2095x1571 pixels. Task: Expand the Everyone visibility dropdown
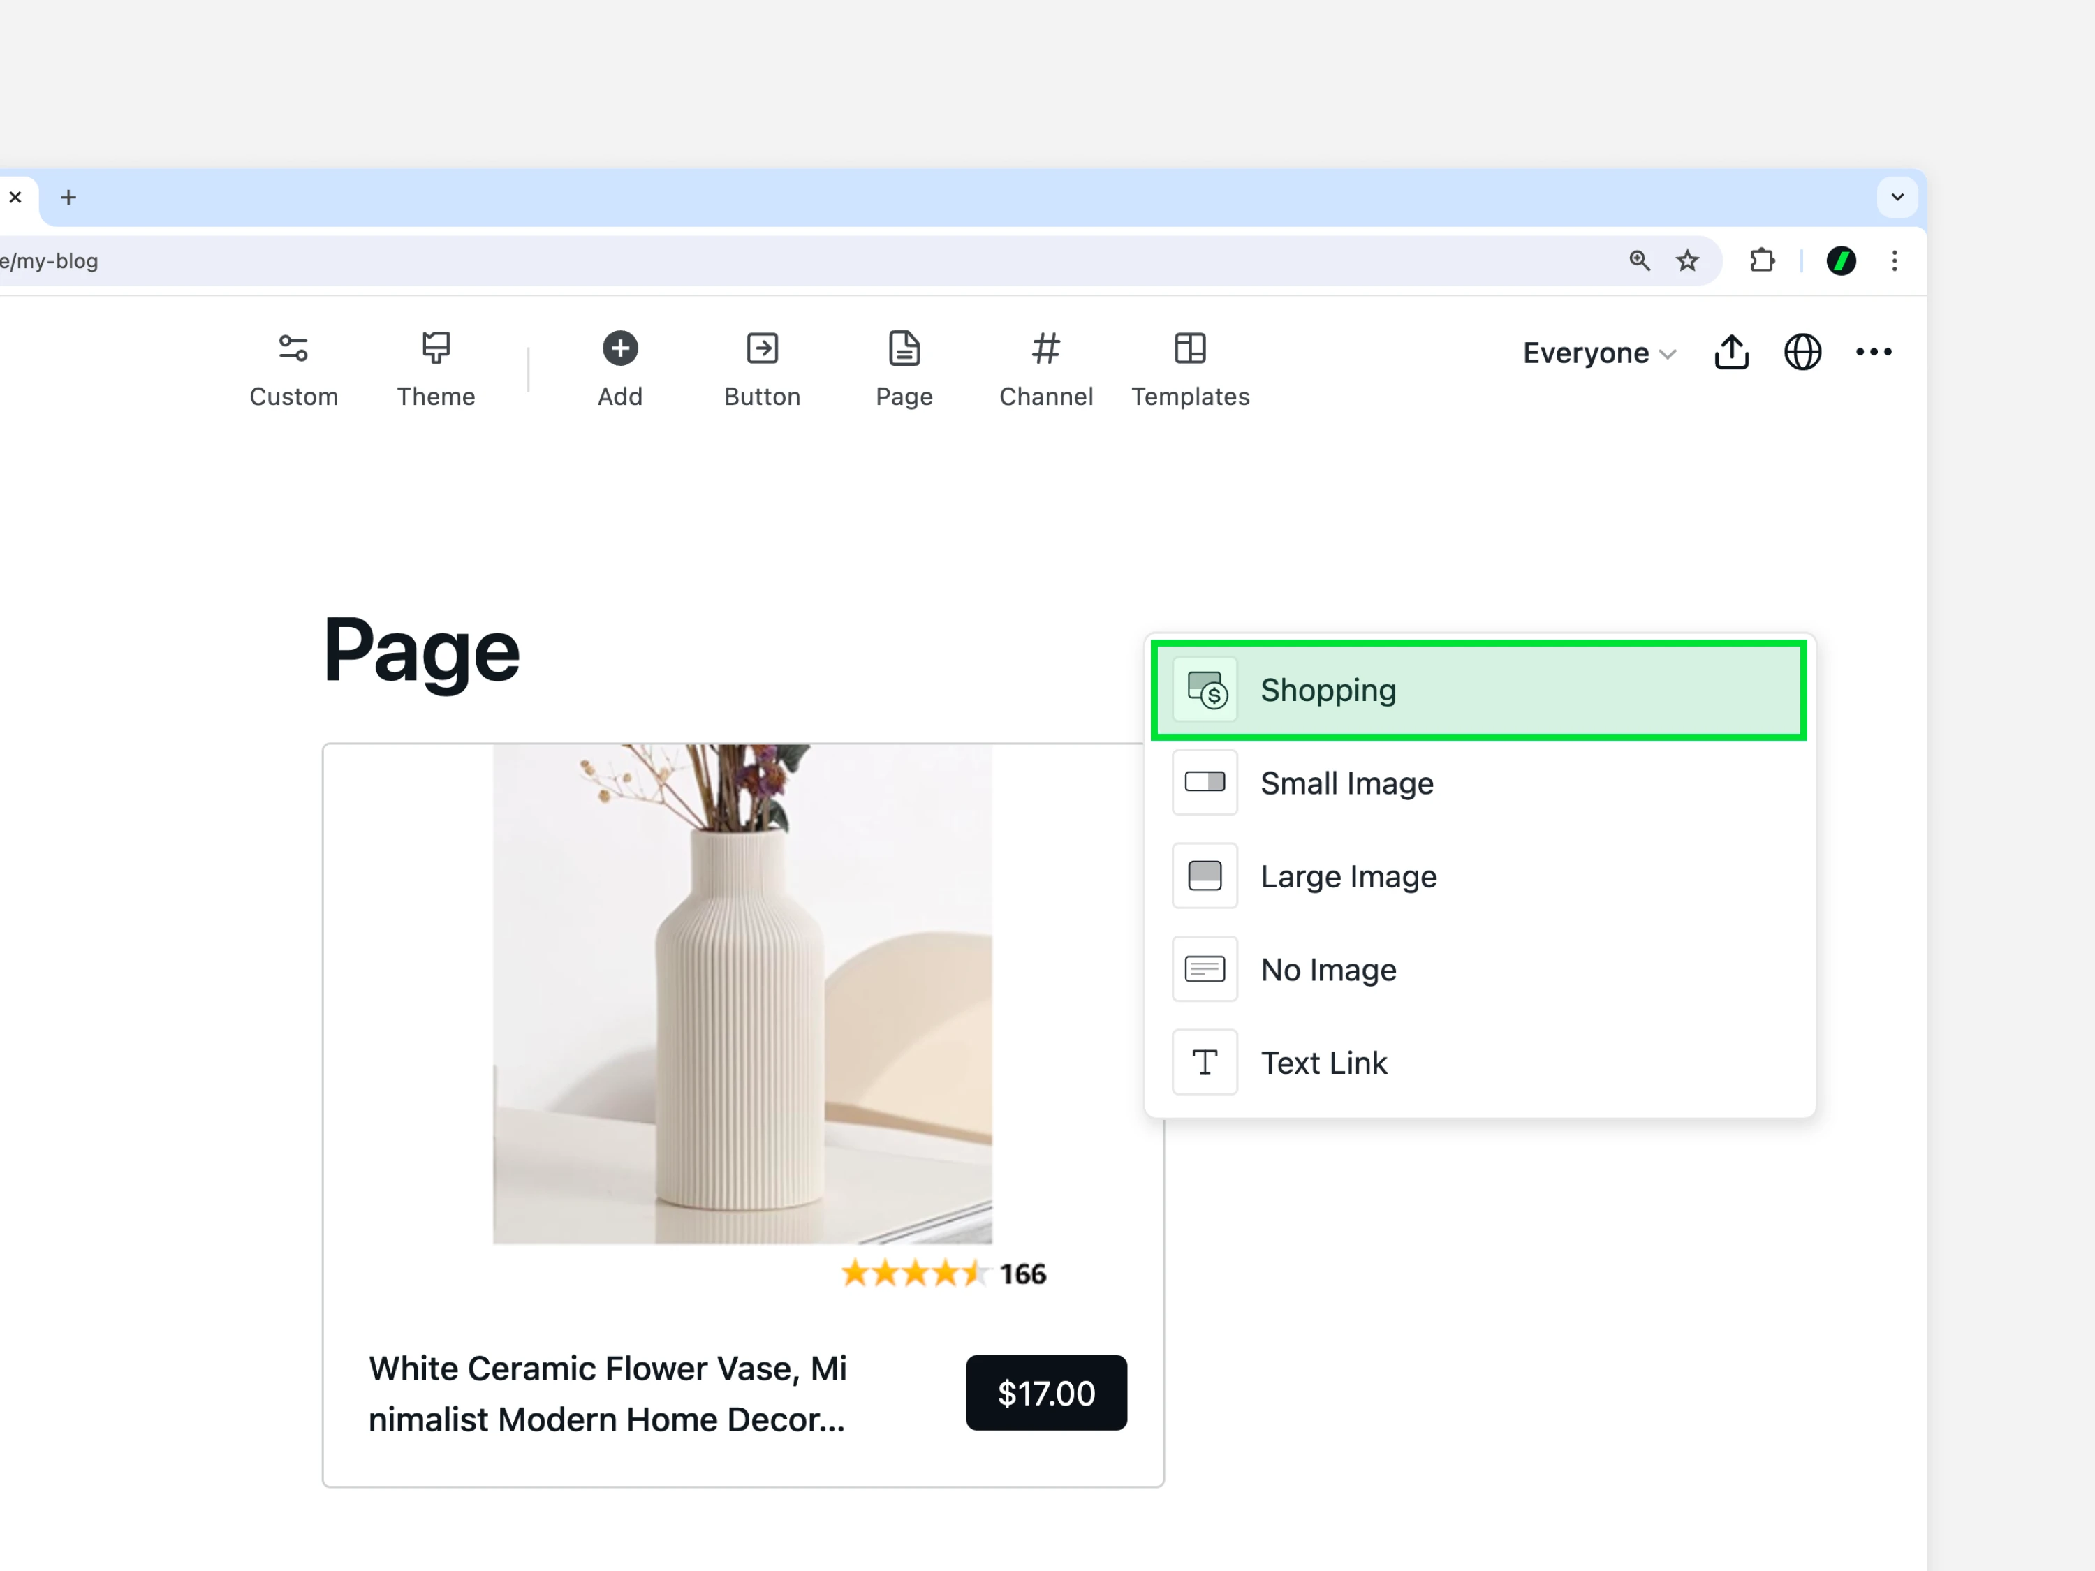(1598, 353)
